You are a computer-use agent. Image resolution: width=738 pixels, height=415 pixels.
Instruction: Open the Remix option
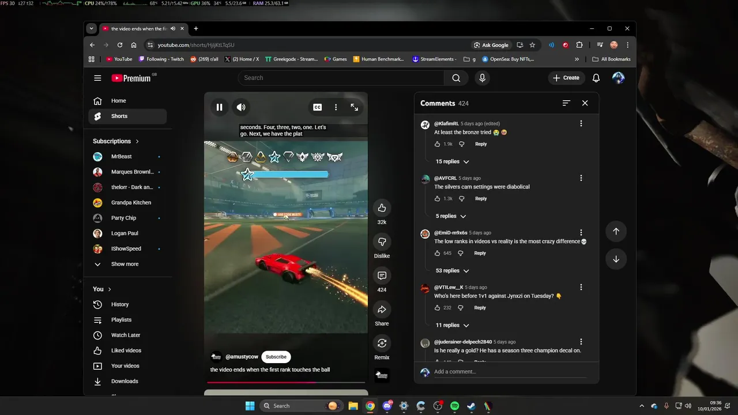tap(382, 343)
